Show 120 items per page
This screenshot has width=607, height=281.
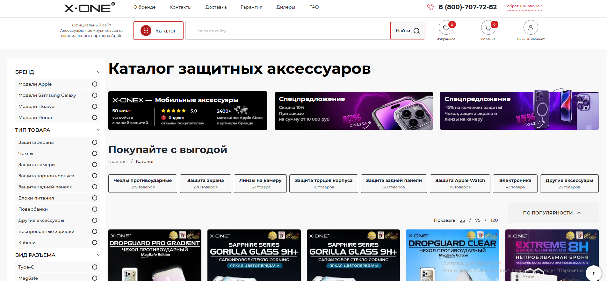click(494, 220)
